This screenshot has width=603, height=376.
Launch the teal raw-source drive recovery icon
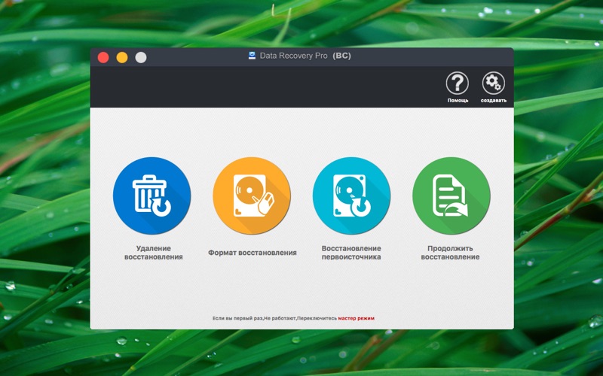click(x=351, y=196)
